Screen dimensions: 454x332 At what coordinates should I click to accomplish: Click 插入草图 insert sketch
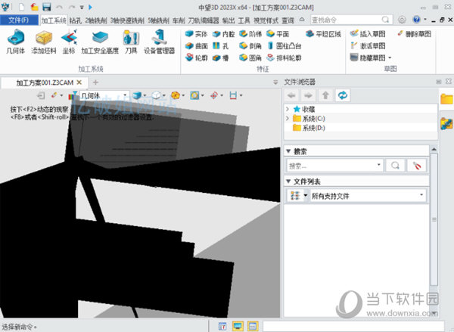pyautogui.click(x=368, y=34)
